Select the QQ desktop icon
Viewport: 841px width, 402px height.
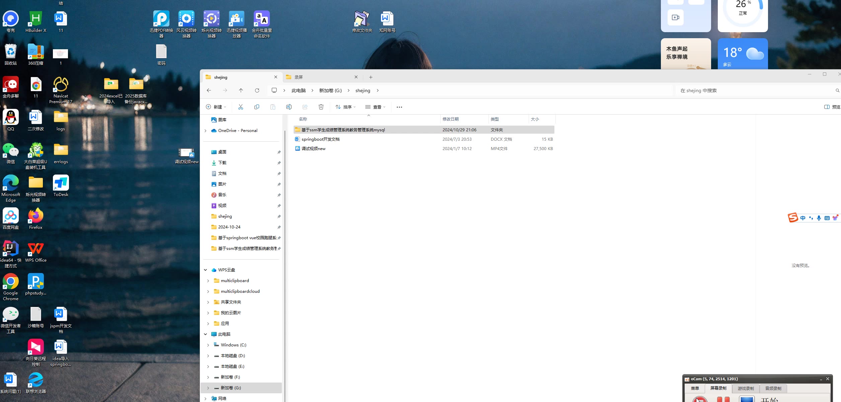(11, 120)
